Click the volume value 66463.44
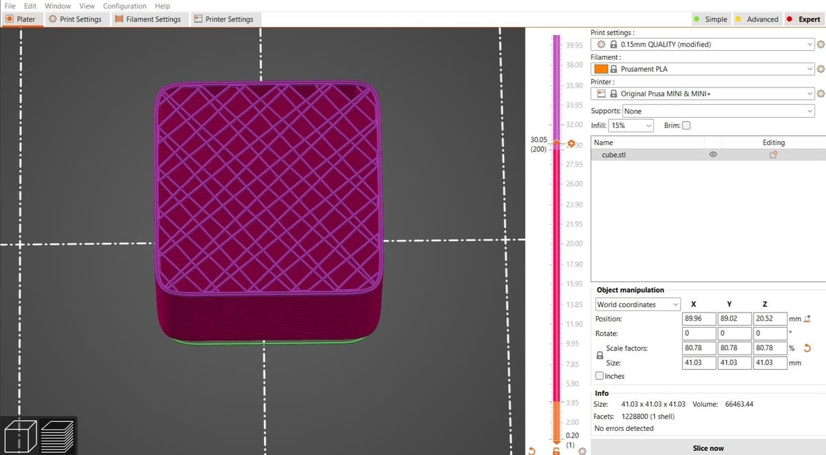Viewport: 826px width, 455px height. click(x=739, y=404)
